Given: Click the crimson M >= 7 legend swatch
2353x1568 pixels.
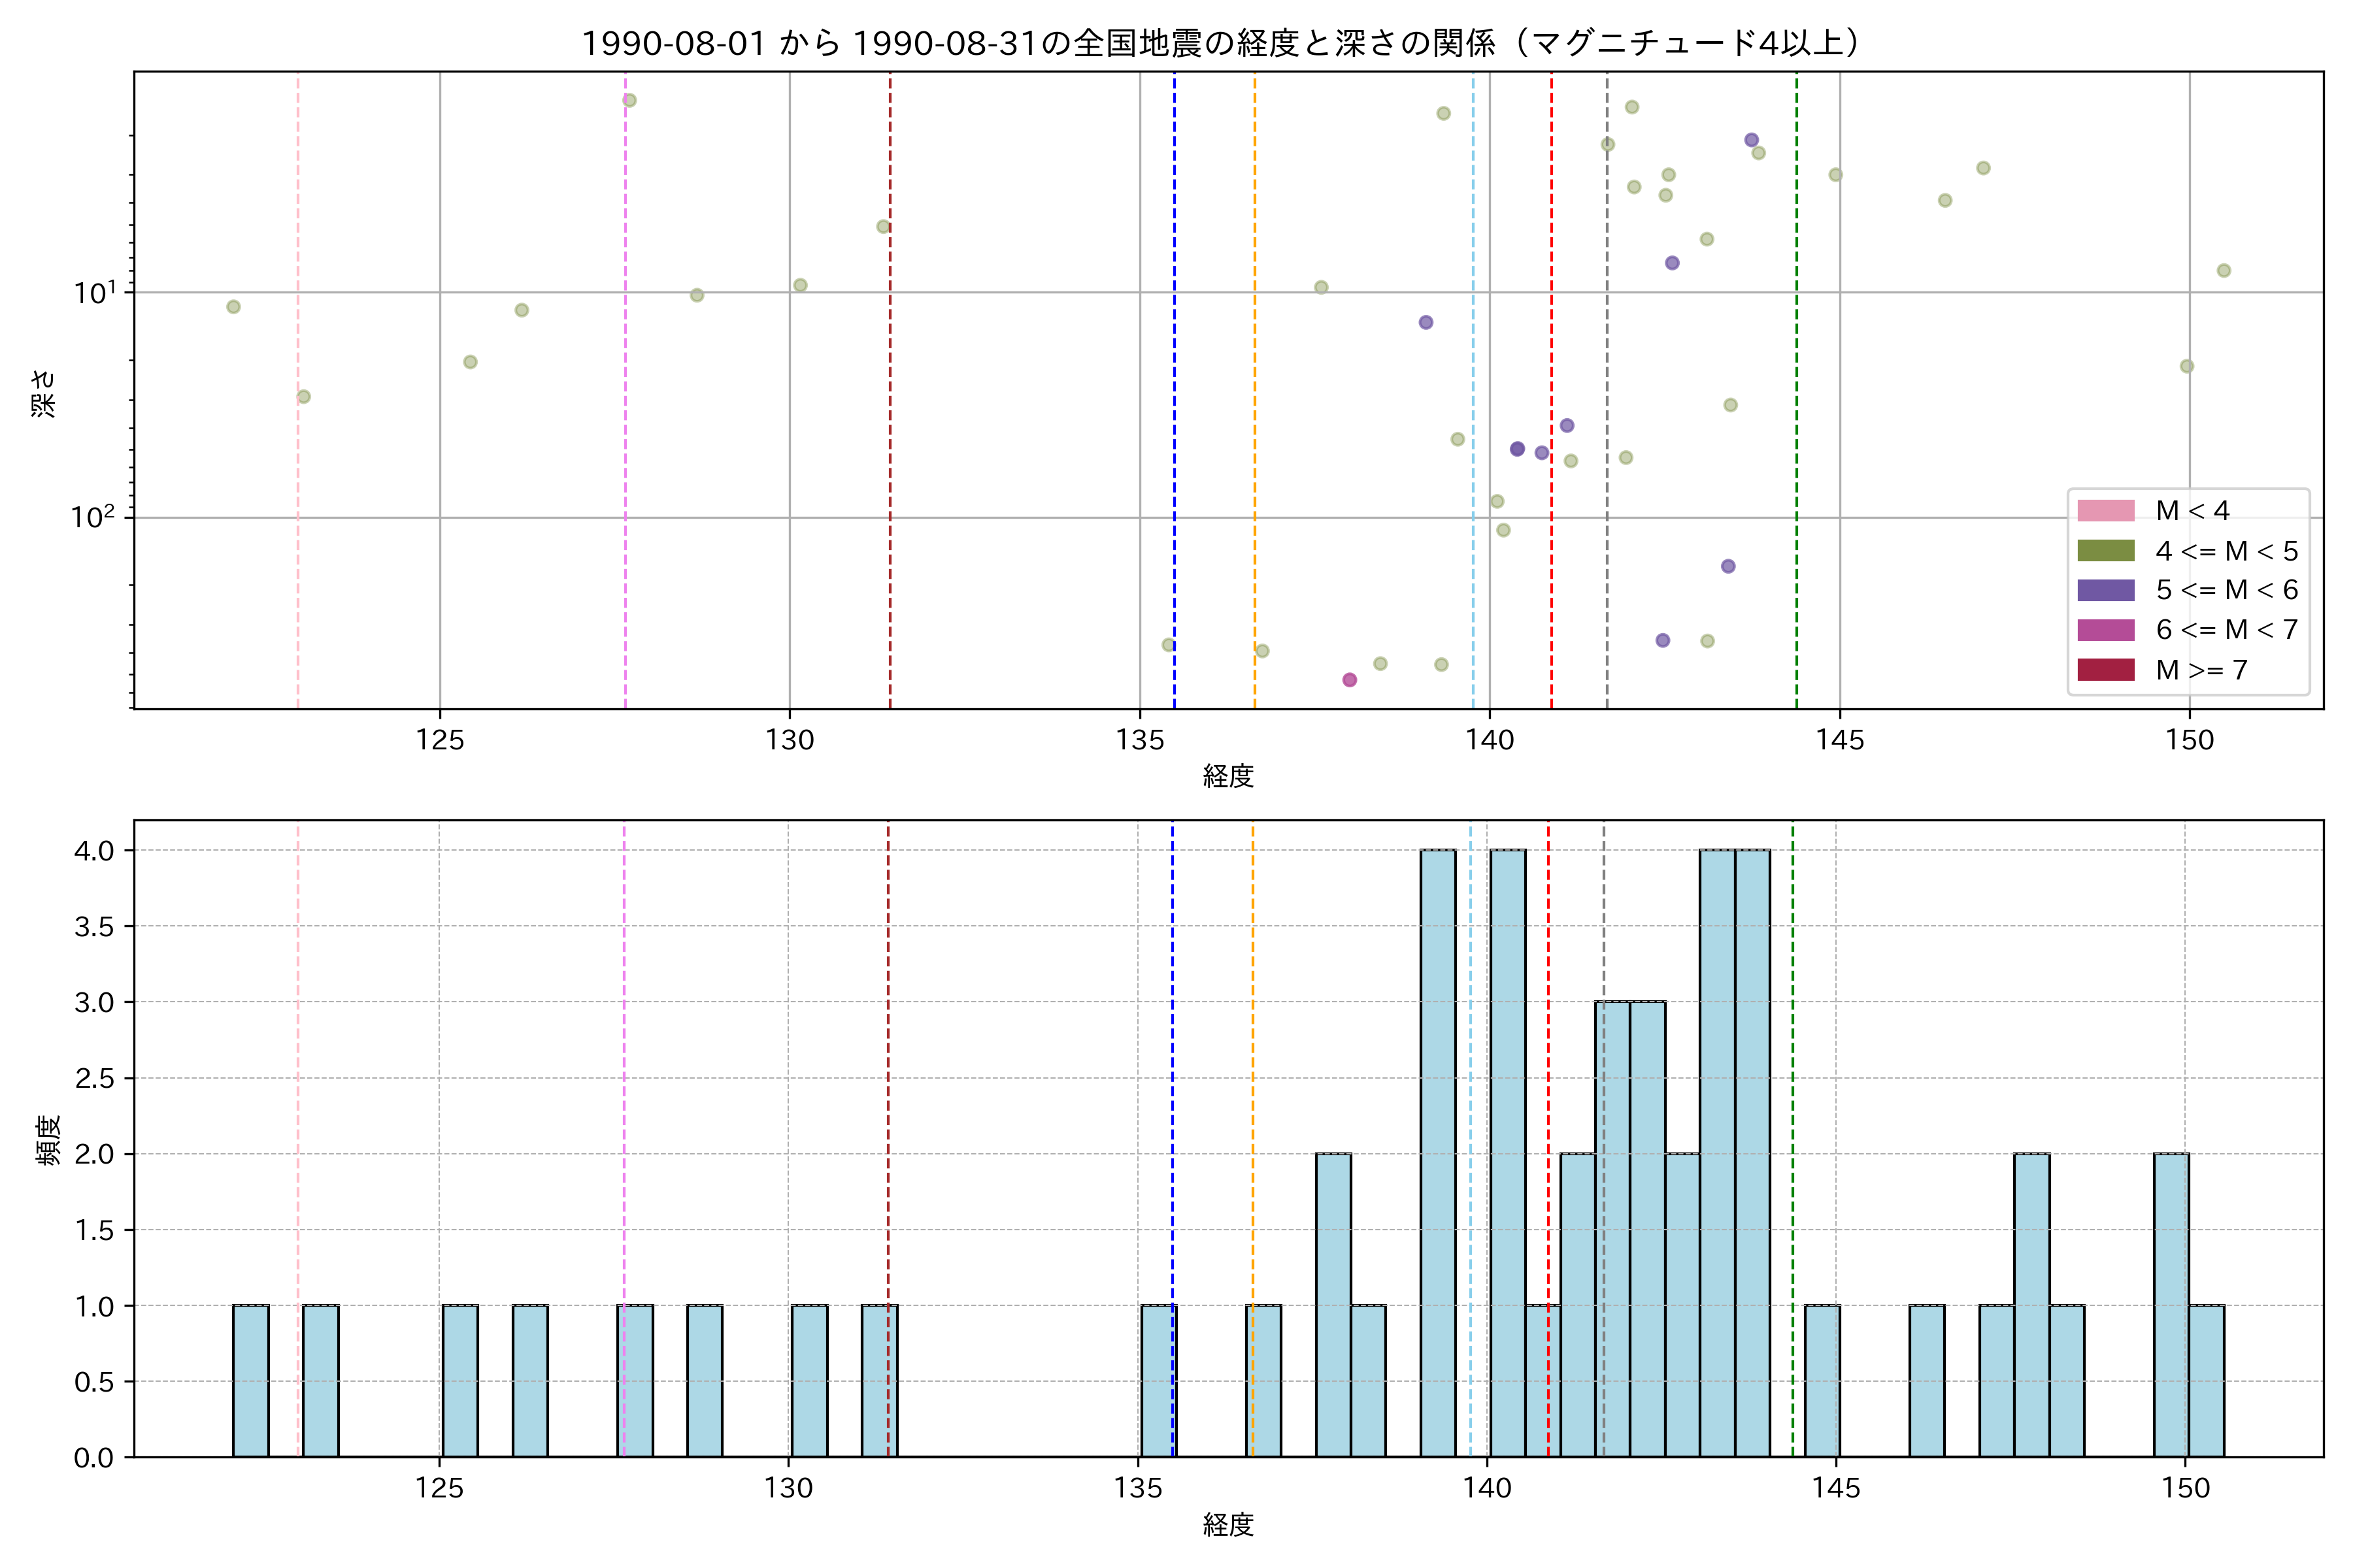Looking at the screenshot, I should point(2105,670).
